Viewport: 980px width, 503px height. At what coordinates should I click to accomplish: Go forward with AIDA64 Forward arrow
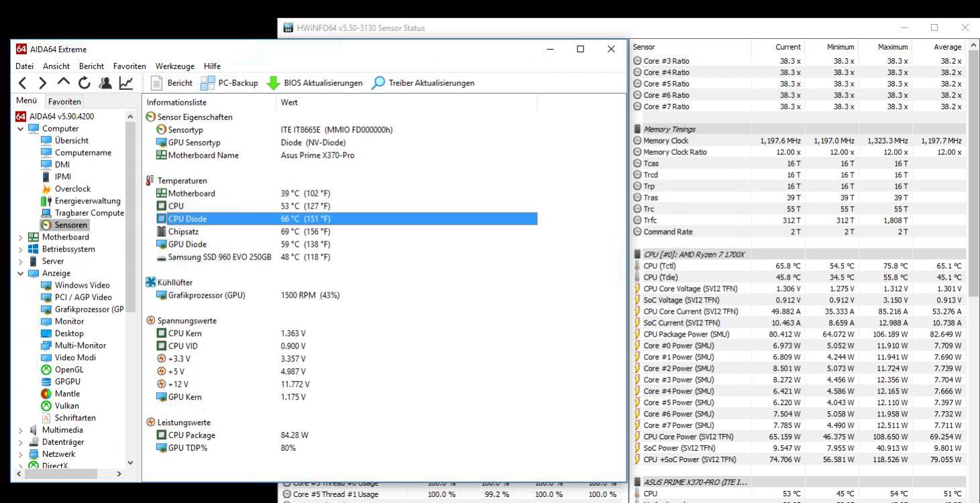[x=42, y=83]
